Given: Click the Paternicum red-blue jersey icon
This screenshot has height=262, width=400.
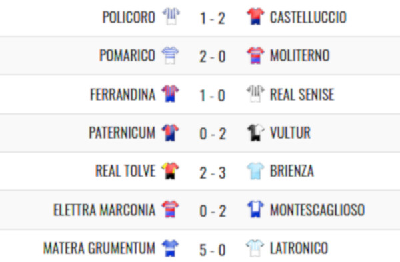Looking at the screenshot, I should click(170, 133).
